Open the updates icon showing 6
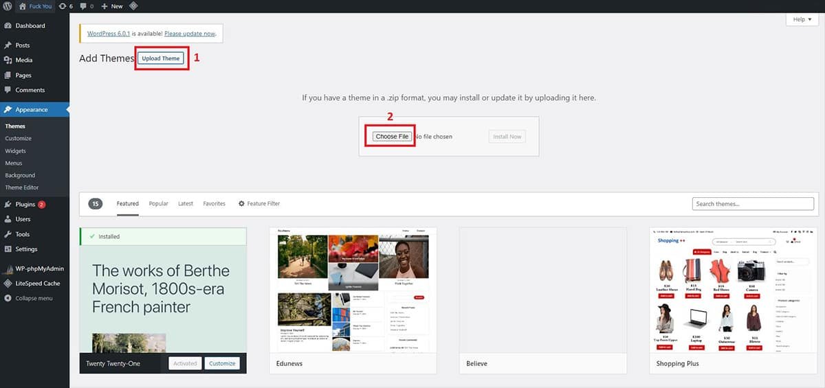 point(66,6)
